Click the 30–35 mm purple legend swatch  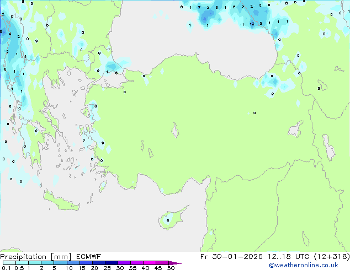pos(124,263)
